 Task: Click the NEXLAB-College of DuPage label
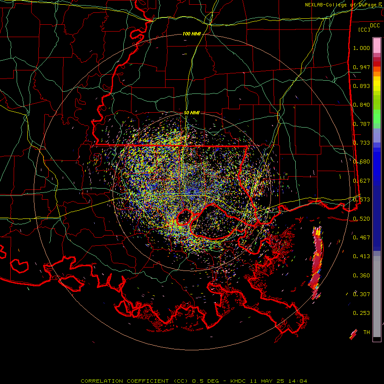(343, 5)
